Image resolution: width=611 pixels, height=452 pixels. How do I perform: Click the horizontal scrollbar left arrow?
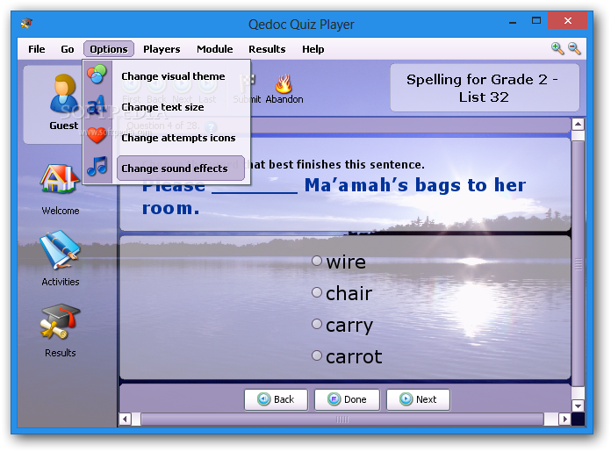click(125, 420)
